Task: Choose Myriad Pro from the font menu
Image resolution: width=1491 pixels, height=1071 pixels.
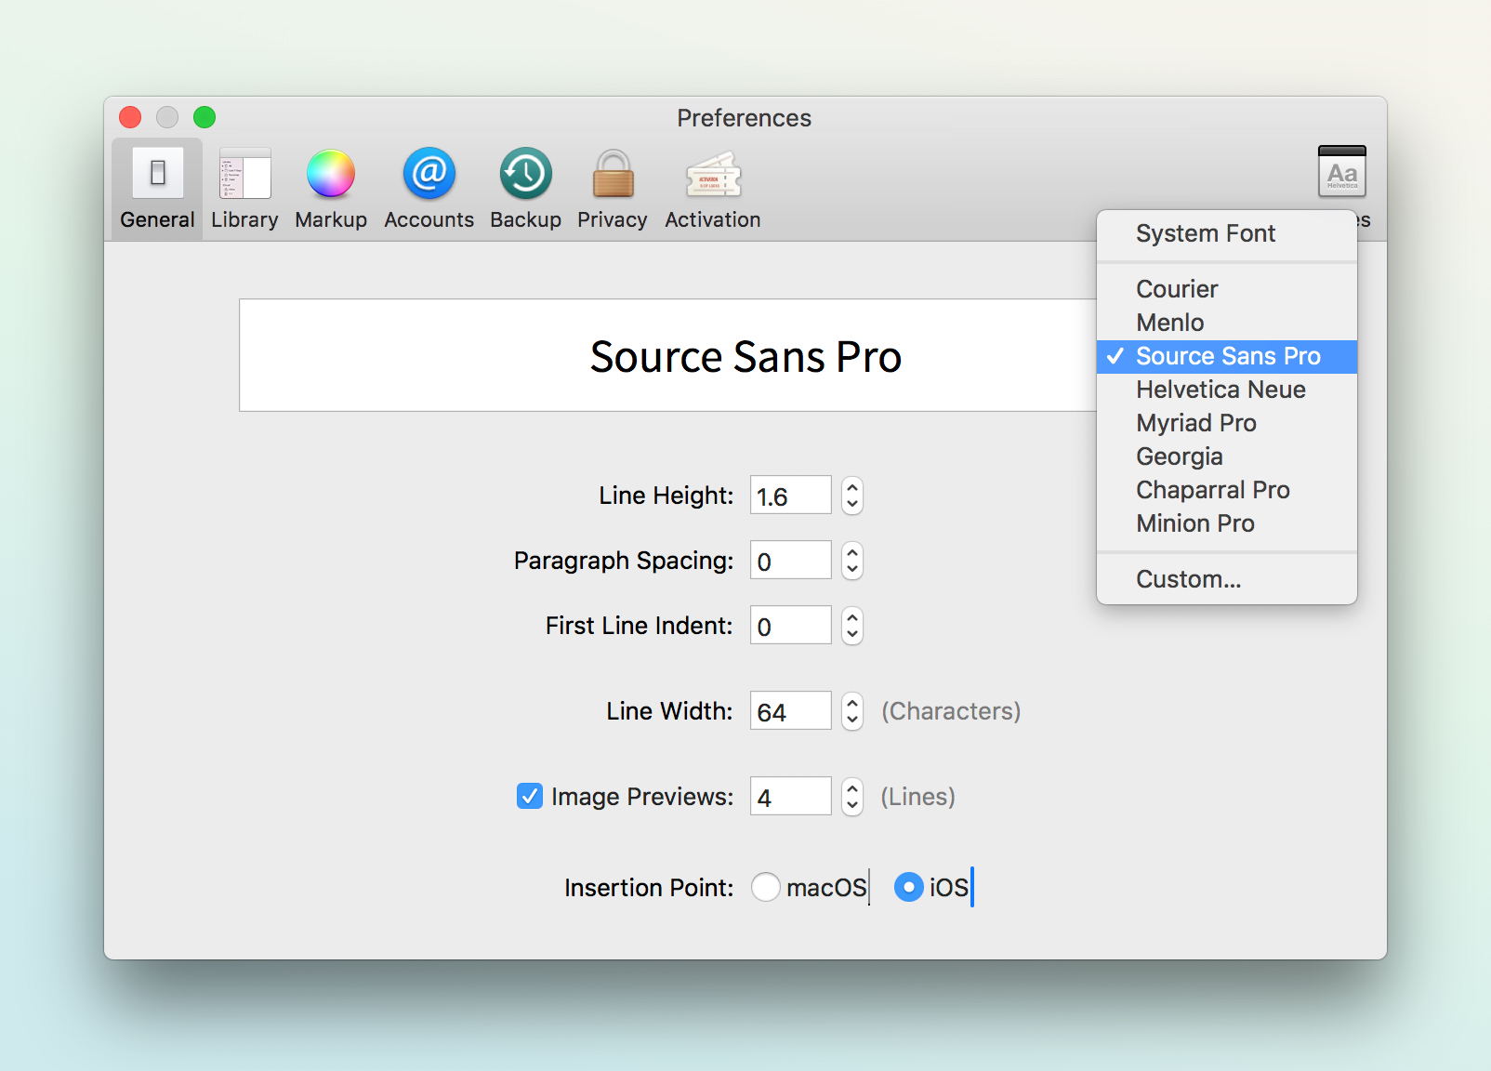Action: point(1227,423)
